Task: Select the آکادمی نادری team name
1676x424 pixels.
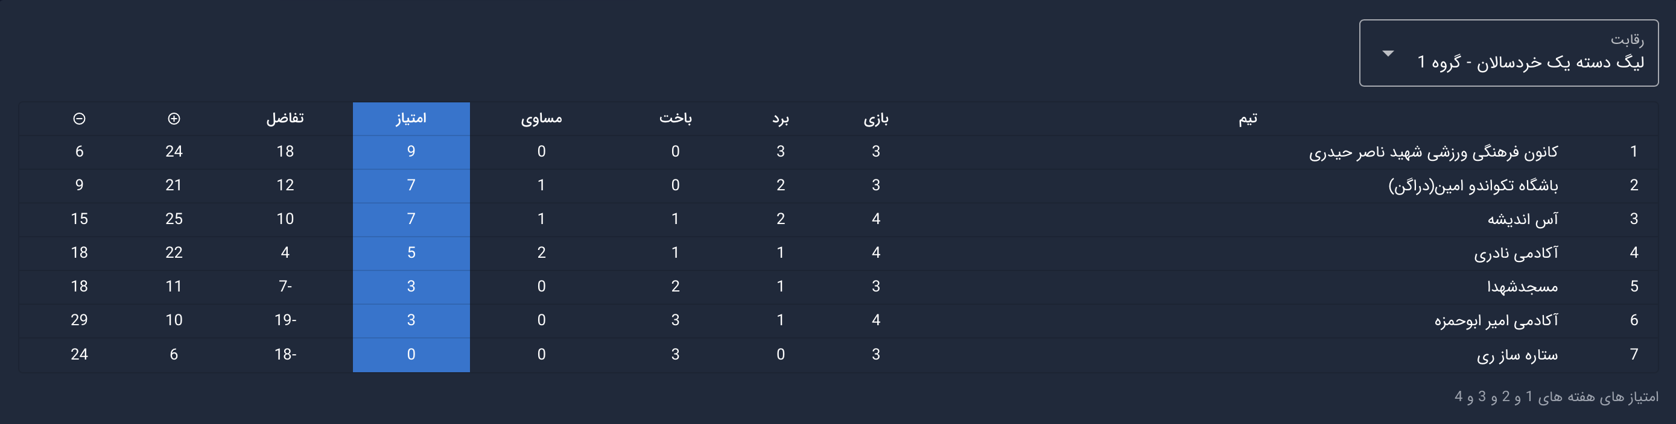Action: pyautogui.click(x=1516, y=253)
